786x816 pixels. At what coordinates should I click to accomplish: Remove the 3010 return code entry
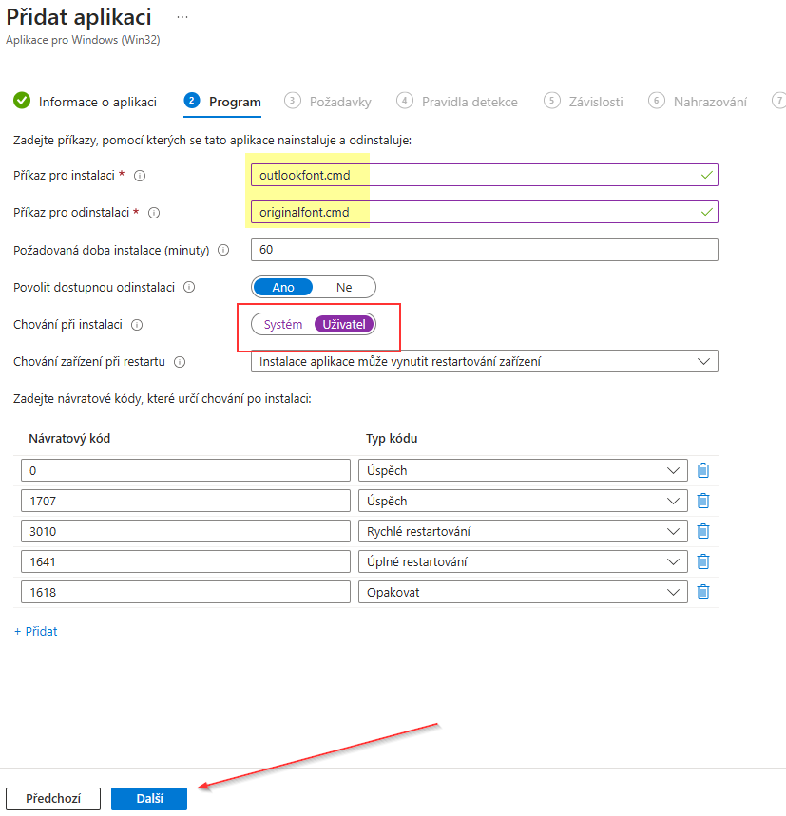click(702, 531)
